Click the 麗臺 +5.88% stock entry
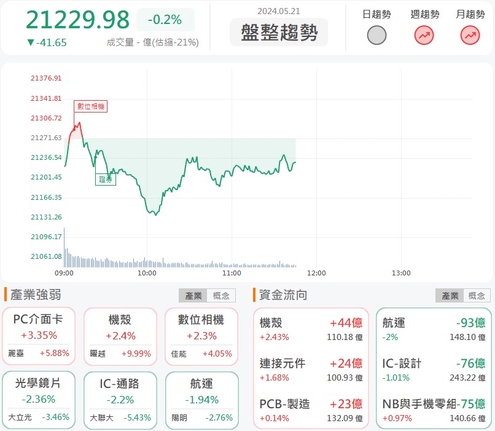 click(39, 353)
